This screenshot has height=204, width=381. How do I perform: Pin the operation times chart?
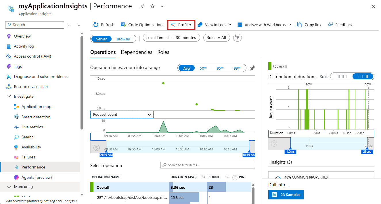[252, 68]
